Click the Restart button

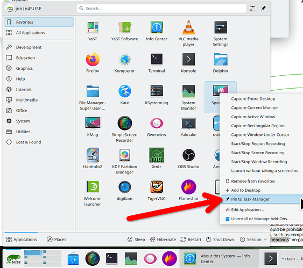point(191,240)
